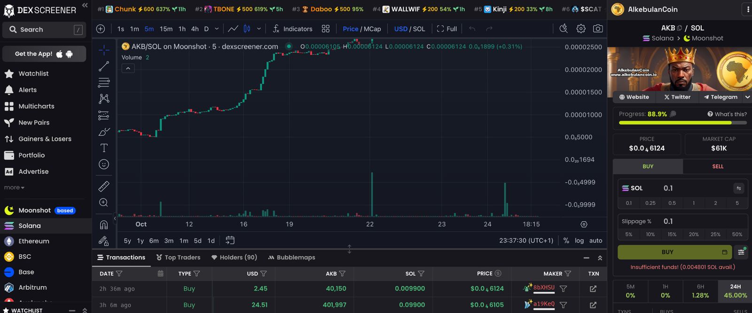The width and height of the screenshot is (752, 313).
Task: Open the price axis settings icon
Action: pyautogui.click(x=584, y=225)
